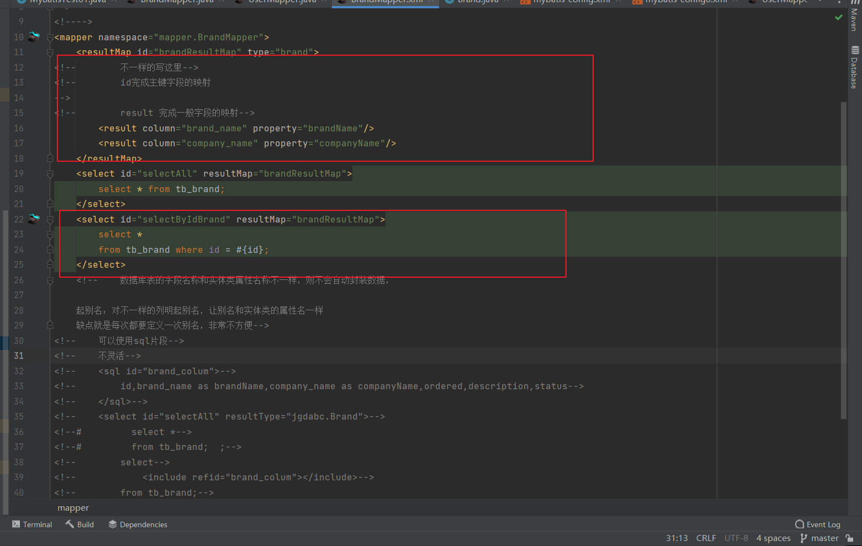Screen dimensions: 862x546
Task: Click tb_brand on line 20
Action: click(198, 189)
